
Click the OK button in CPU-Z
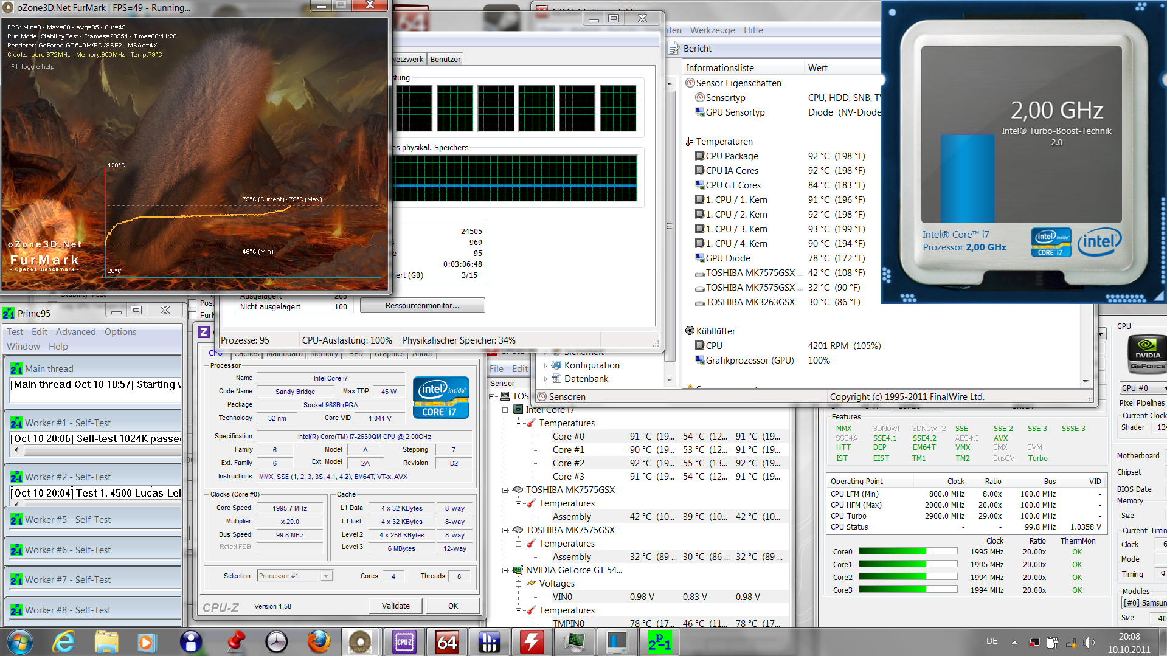453,606
